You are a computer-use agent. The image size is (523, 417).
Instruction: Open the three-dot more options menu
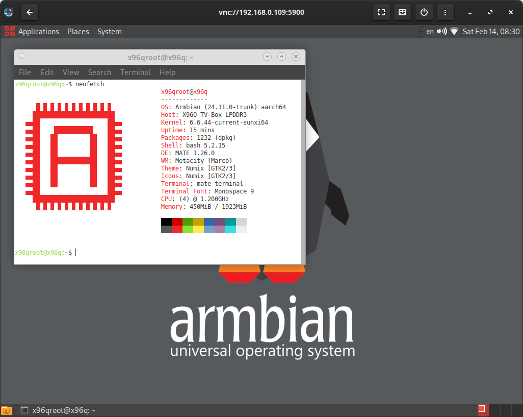pos(446,12)
